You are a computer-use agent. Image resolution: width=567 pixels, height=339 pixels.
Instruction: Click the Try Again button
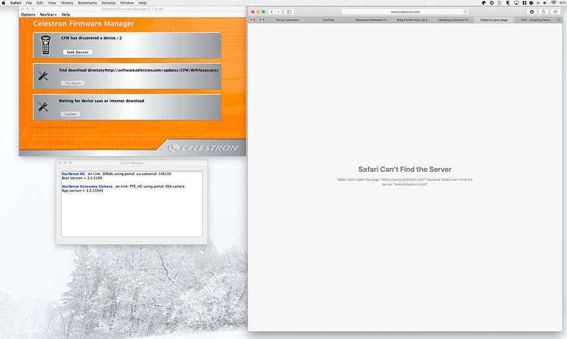click(x=73, y=83)
